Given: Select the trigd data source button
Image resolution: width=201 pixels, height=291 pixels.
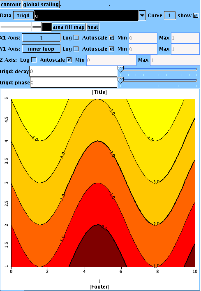Looking at the screenshot, I should (23, 16).
